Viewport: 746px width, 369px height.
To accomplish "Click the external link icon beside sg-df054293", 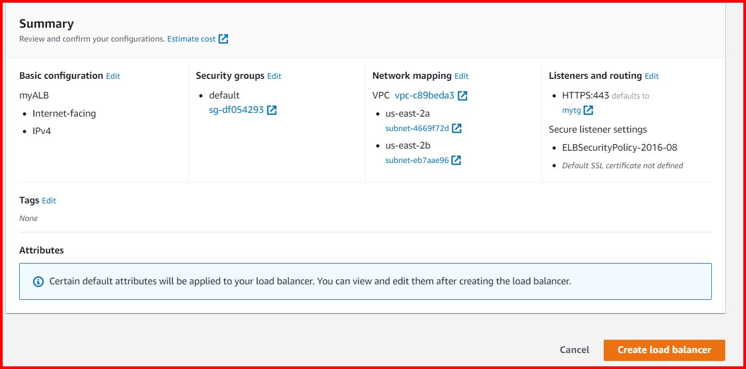I will click(272, 110).
